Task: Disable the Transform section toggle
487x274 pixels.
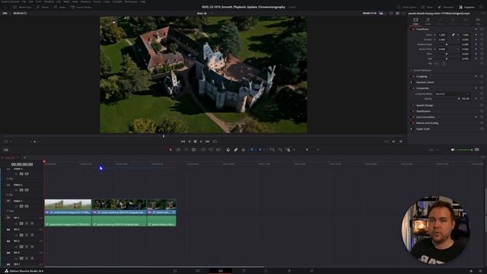Action: 412,29
